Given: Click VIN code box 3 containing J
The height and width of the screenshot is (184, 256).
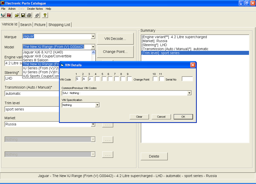Looking at the screenshot, I should pos(91,79).
